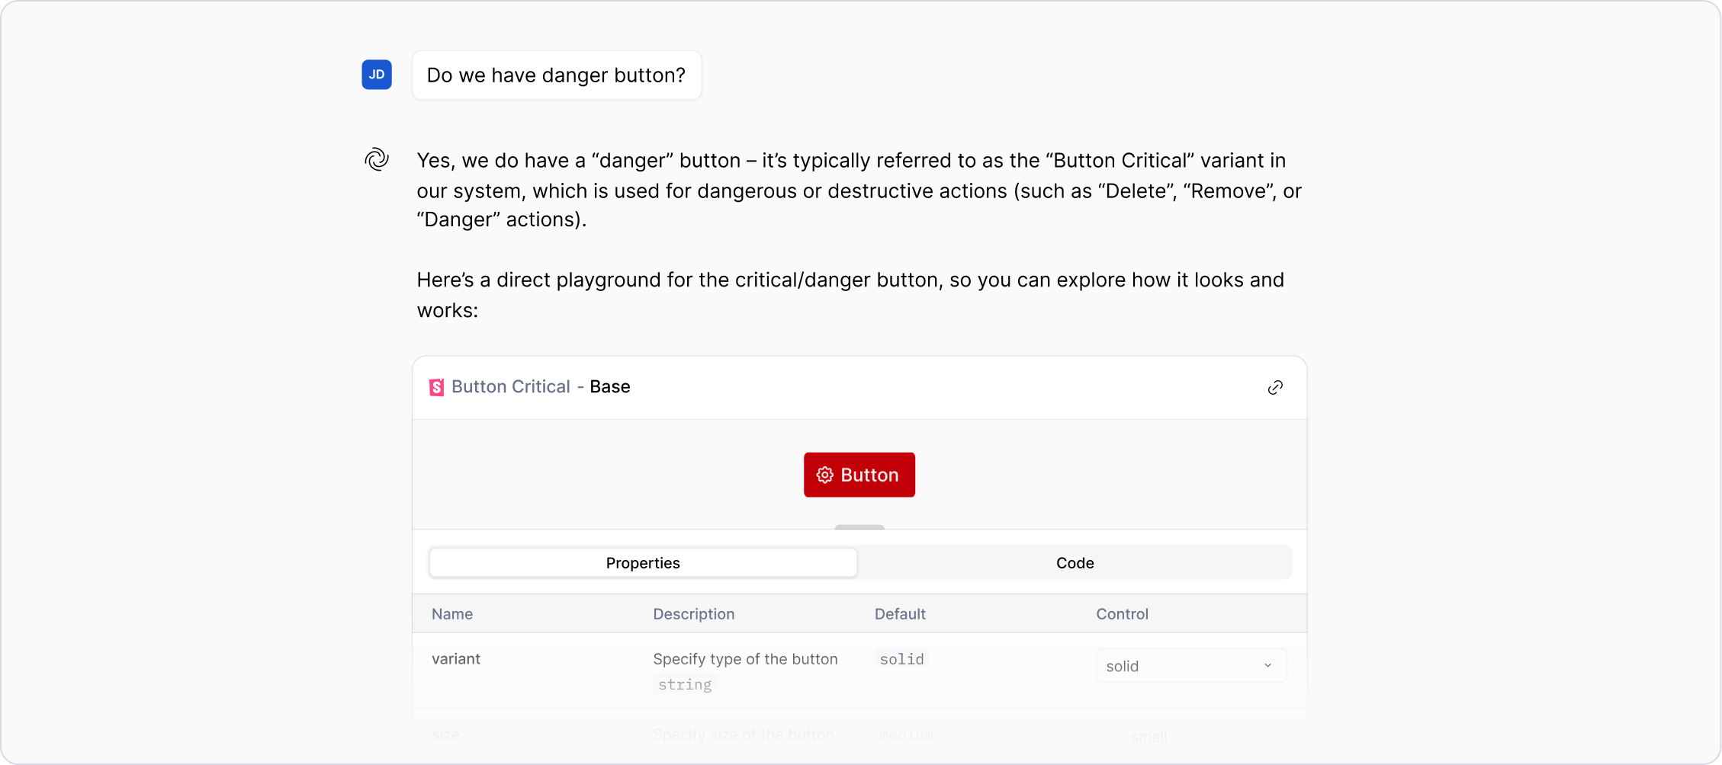Switch to the Code tab

pos(1075,562)
